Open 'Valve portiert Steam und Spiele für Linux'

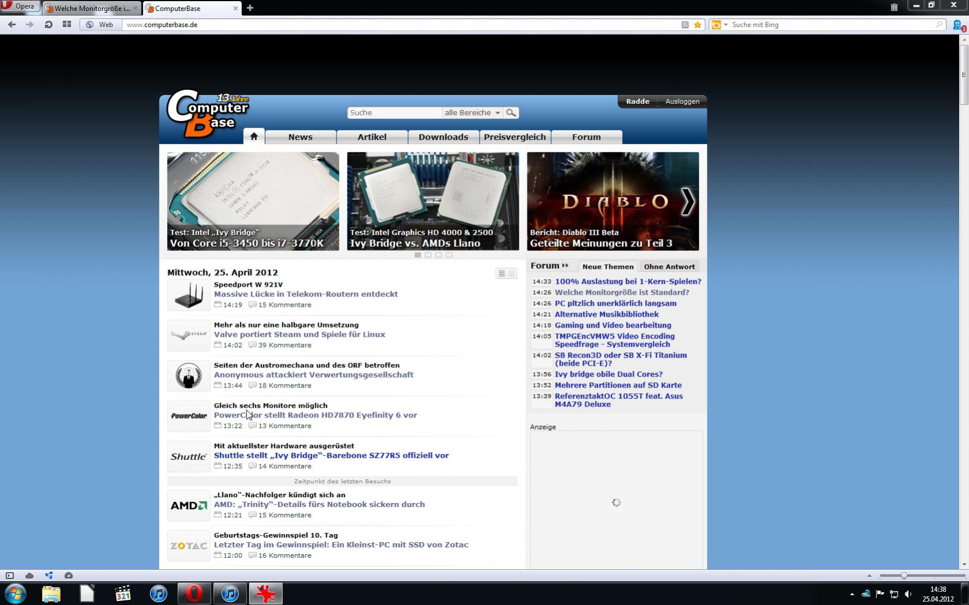click(300, 335)
